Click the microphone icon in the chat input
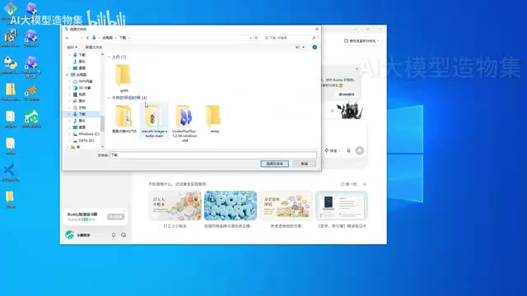Viewport: 527px width, 296px height. (348, 150)
